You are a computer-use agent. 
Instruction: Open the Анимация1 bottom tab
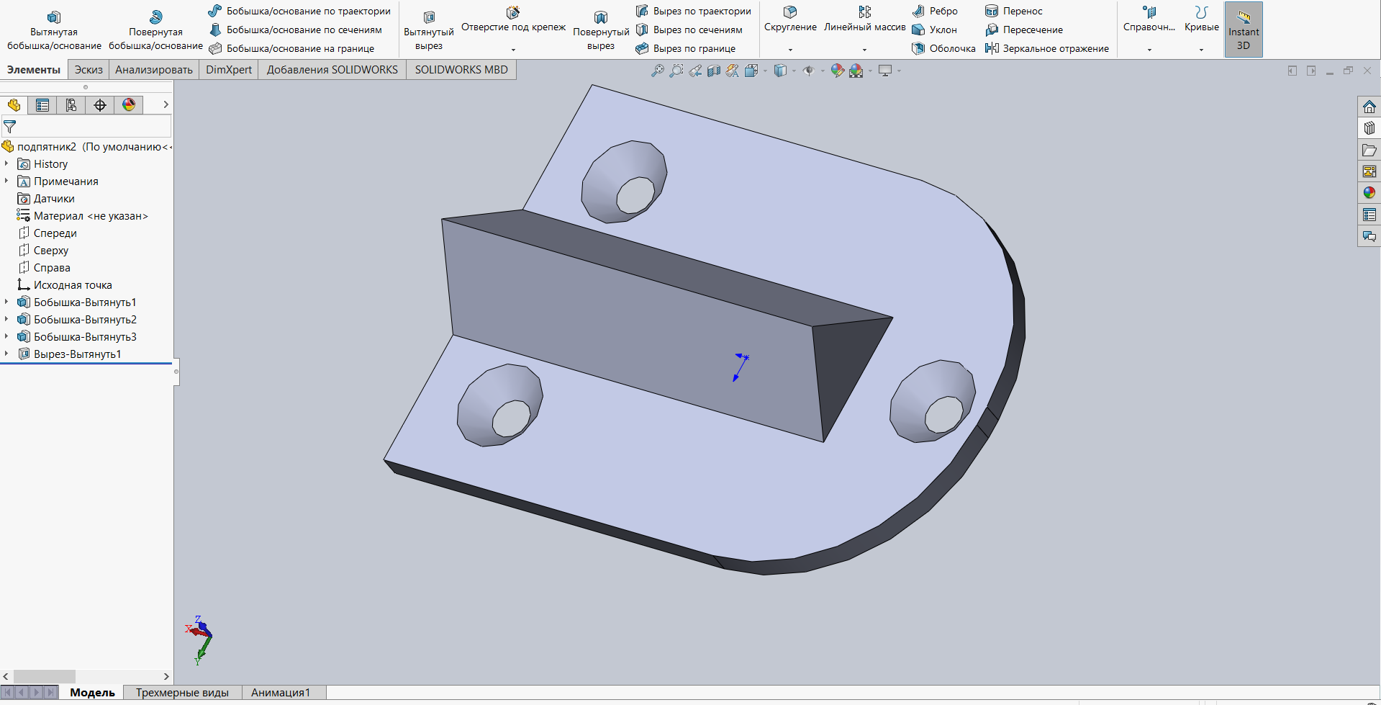280,693
